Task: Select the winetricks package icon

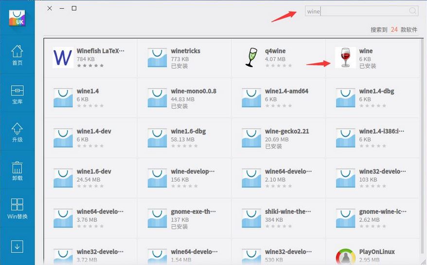Action: tap(157, 57)
